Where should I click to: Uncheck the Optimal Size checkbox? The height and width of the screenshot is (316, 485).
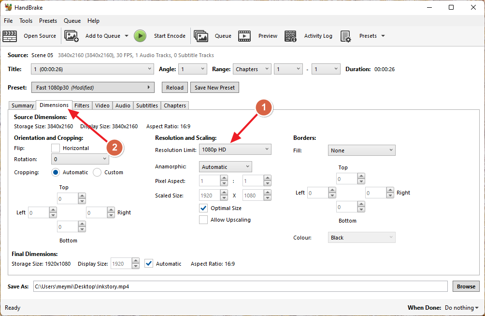203,208
